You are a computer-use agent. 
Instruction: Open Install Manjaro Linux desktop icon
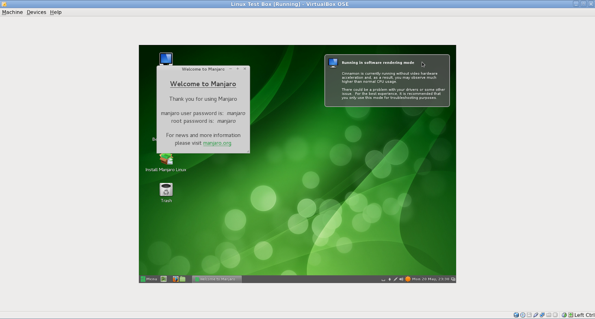click(x=166, y=162)
